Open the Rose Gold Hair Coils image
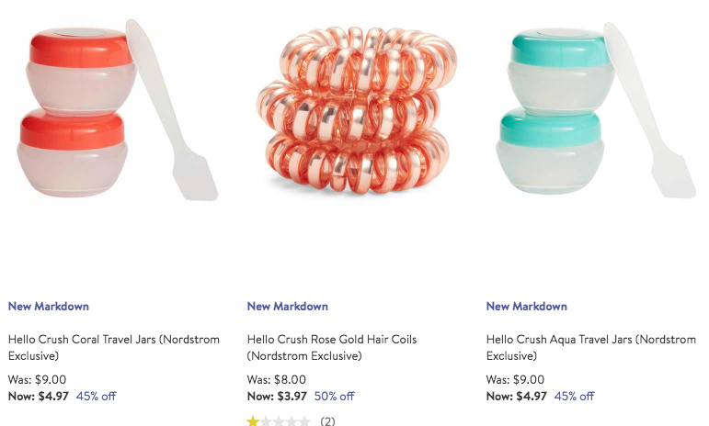The image size is (709, 426). [x=357, y=110]
